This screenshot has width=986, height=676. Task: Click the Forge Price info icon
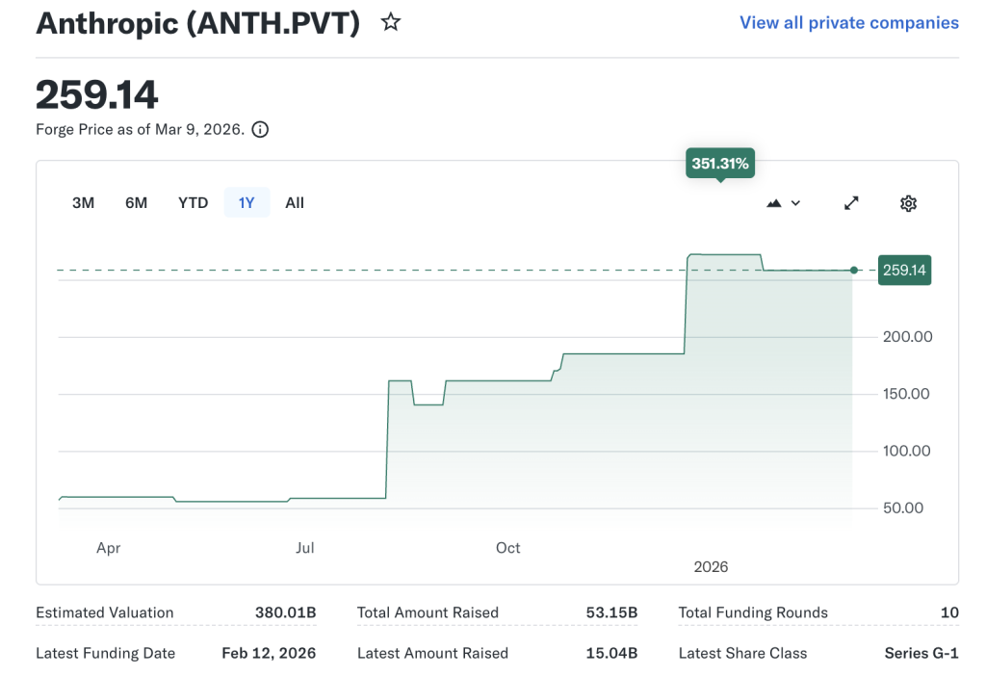click(260, 129)
